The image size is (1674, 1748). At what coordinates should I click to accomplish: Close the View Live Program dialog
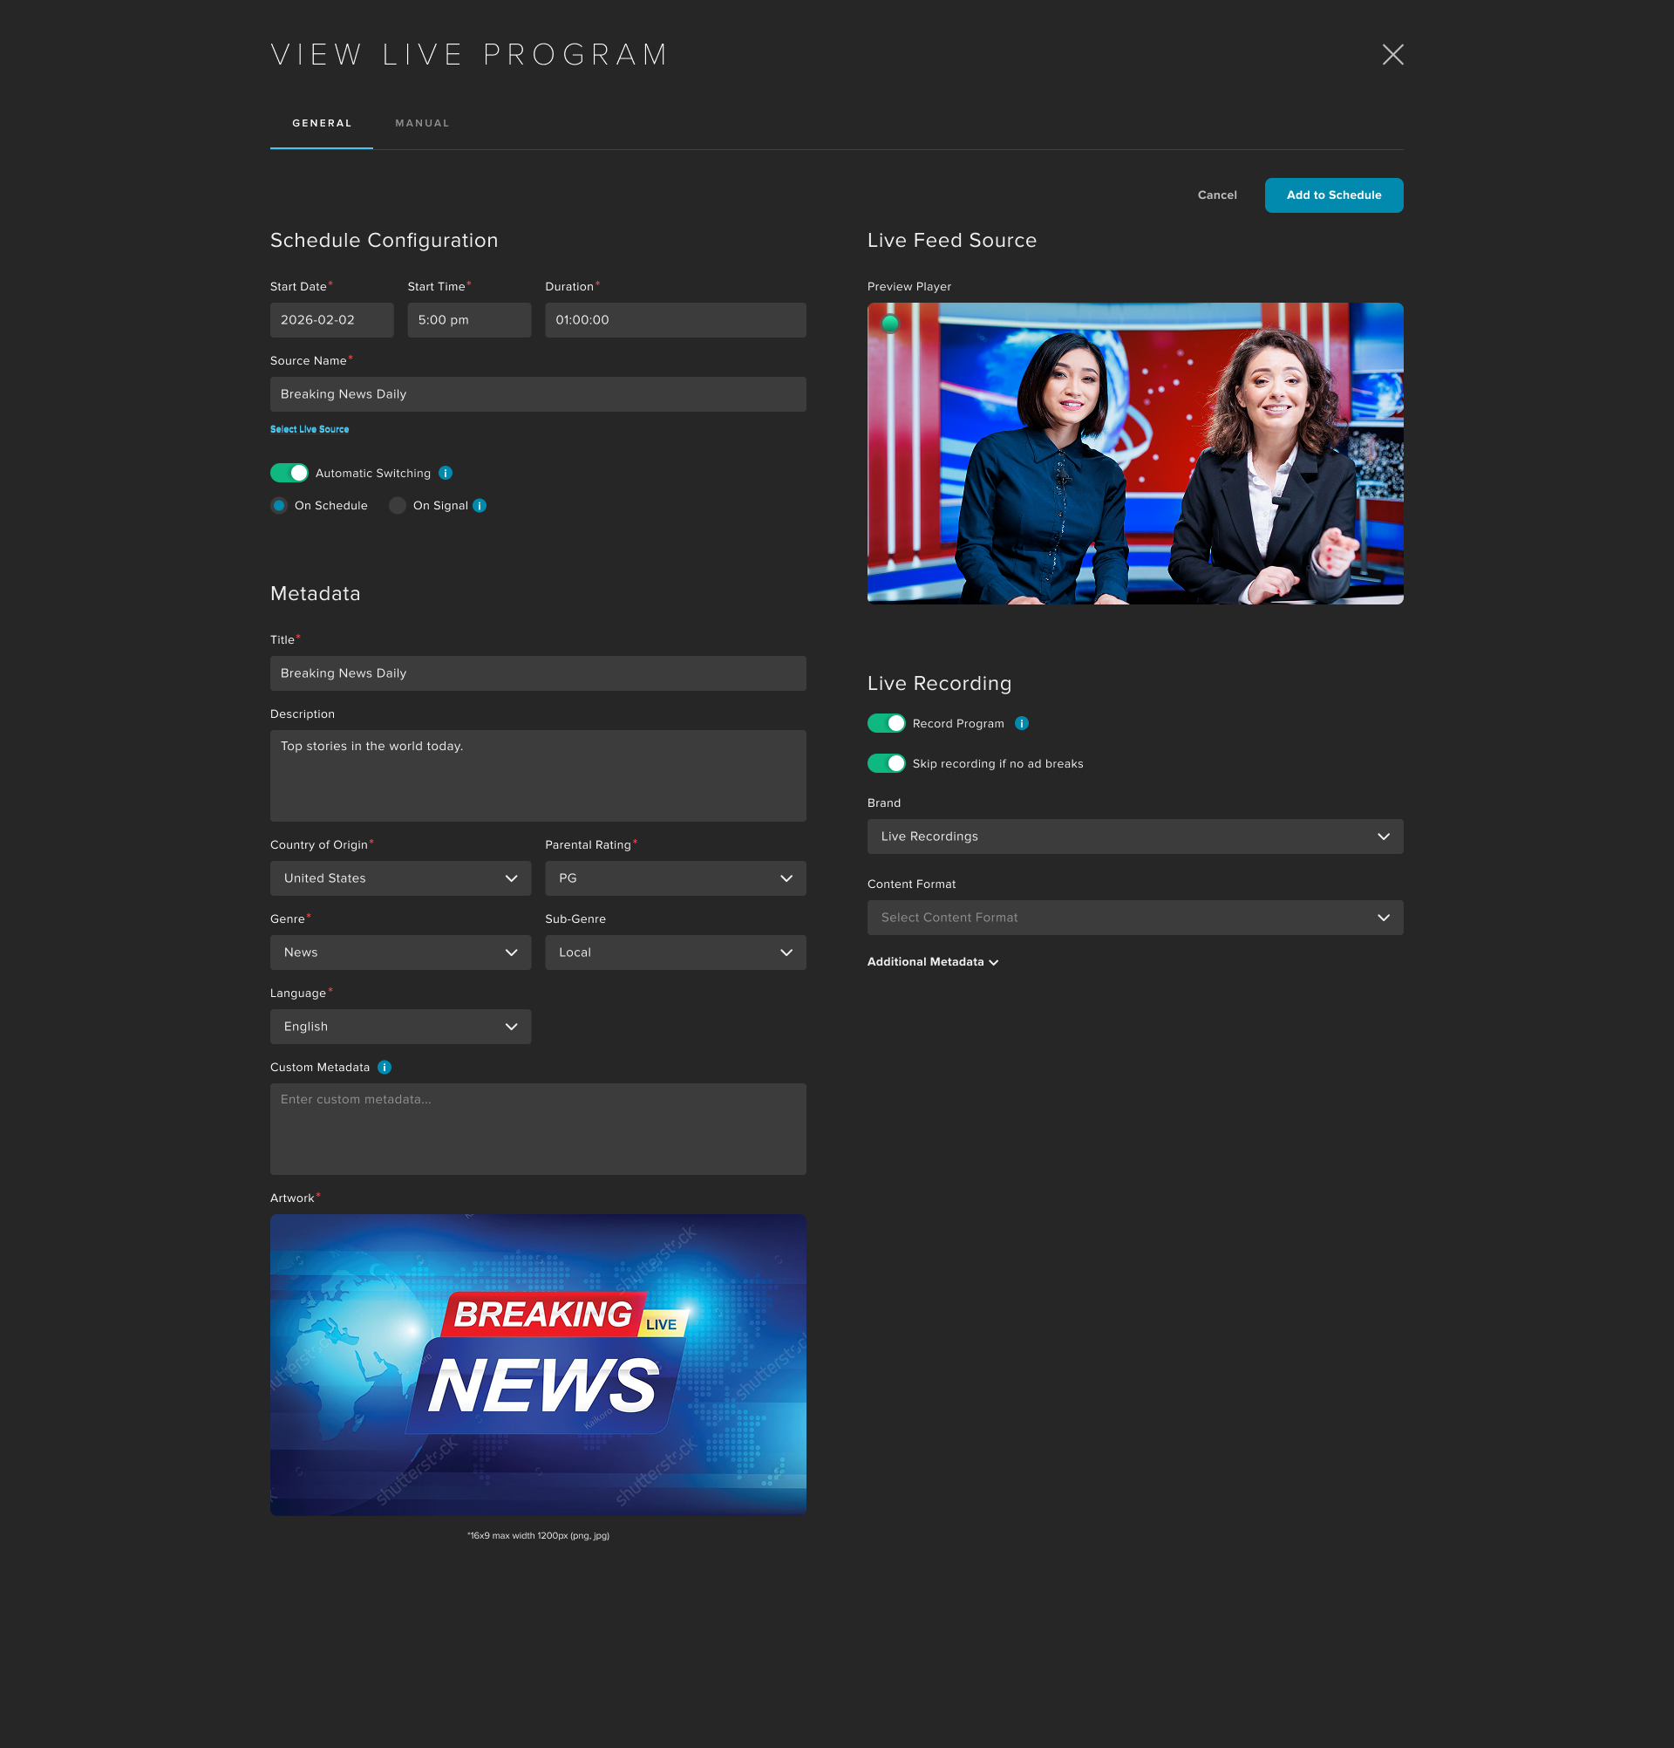click(x=1392, y=54)
